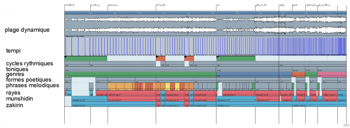Select the 'munshidin' row label

19,99
